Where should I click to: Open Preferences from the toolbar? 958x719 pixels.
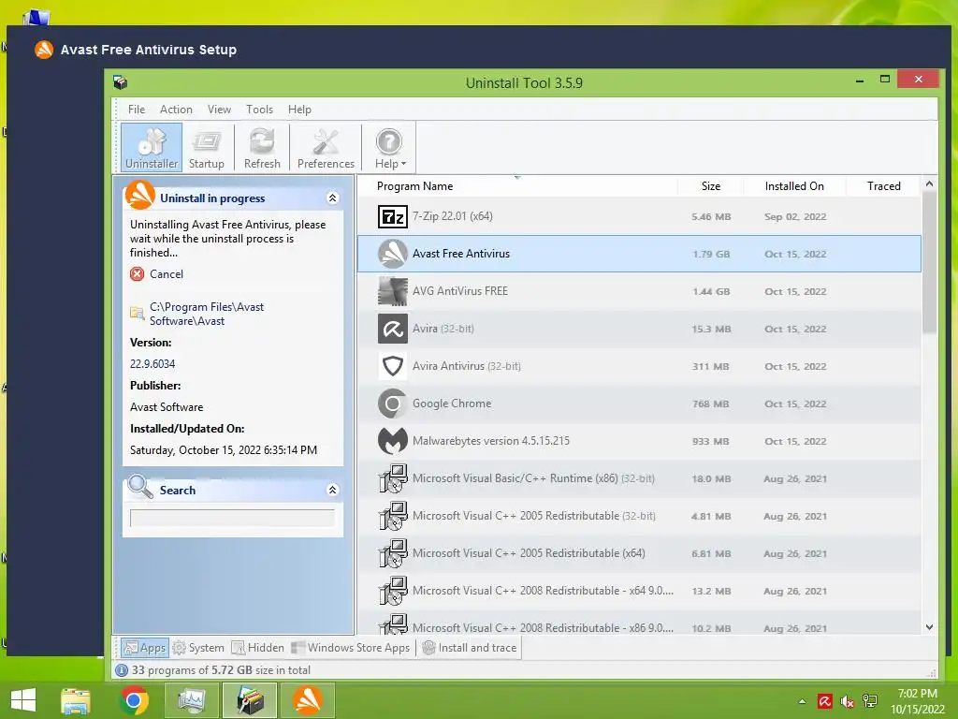(x=326, y=147)
